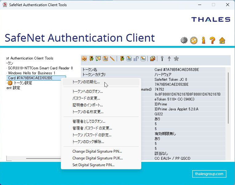
Task: Open Help with the question mark icon
Action: 212,40
